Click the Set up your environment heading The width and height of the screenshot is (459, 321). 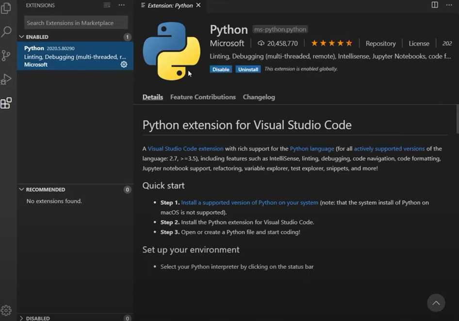[191, 250]
